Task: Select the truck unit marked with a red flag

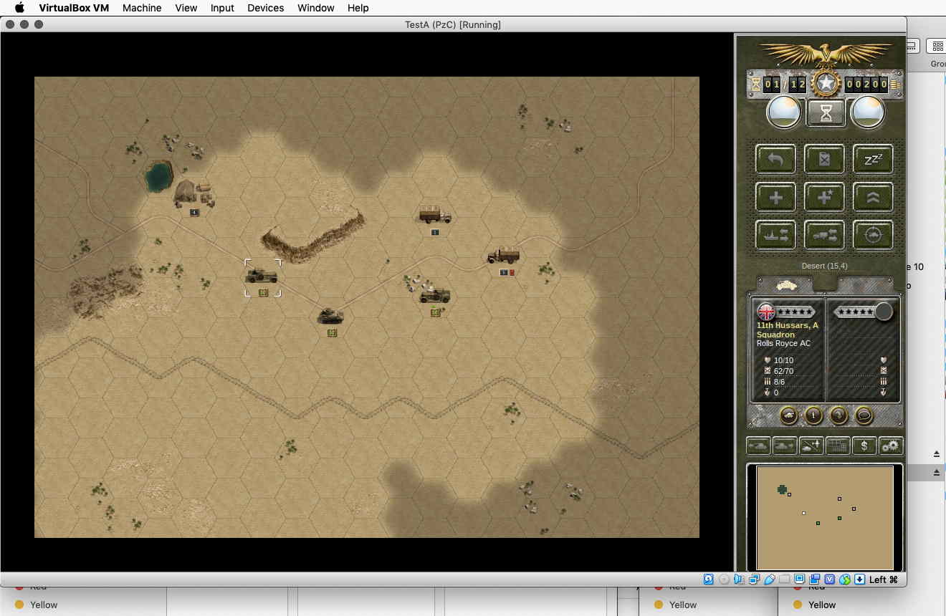Action: pyautogui.click(x=504, y=256)
